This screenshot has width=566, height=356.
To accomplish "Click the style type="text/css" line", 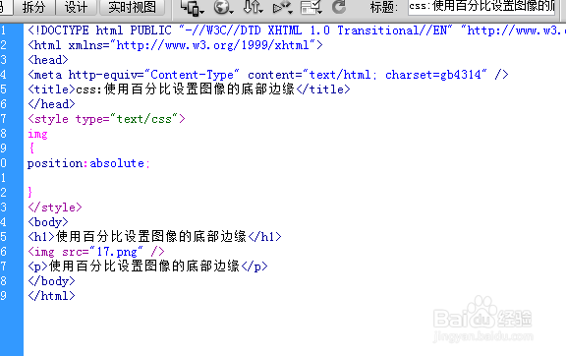I will (106, 119).
